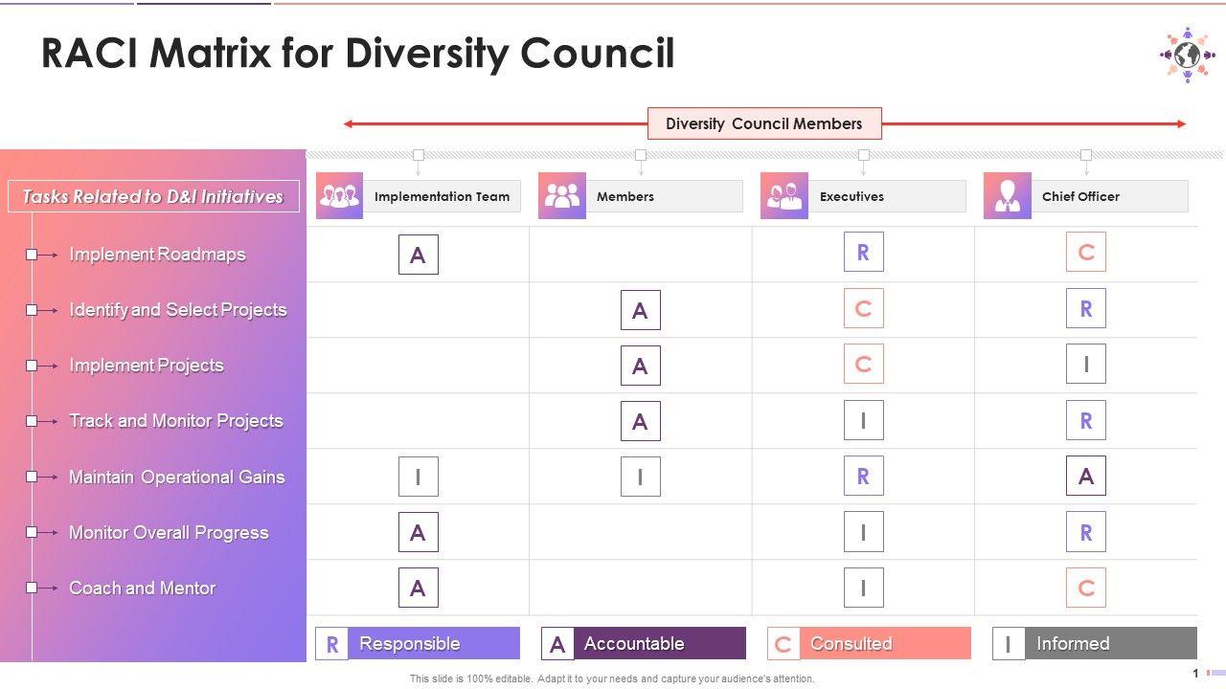The width and height of the screenshot is (1226, 689).
Task: Click the Members people icon
Action: [x=562, y=196]
